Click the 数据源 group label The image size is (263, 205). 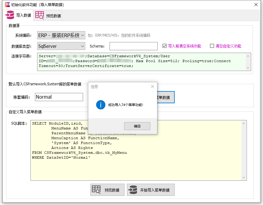pos(14,26)
